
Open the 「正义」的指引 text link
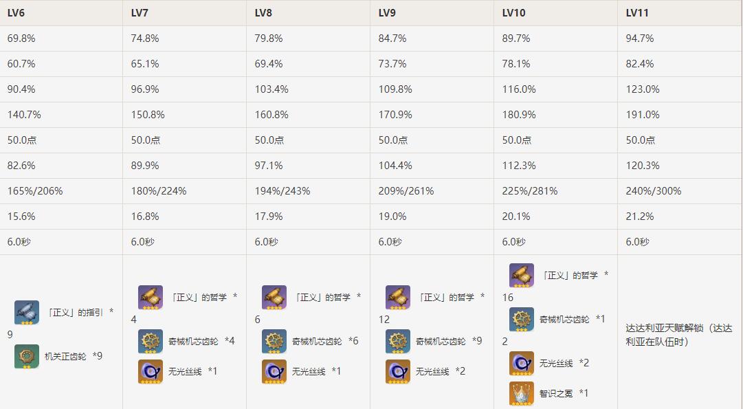76,312
